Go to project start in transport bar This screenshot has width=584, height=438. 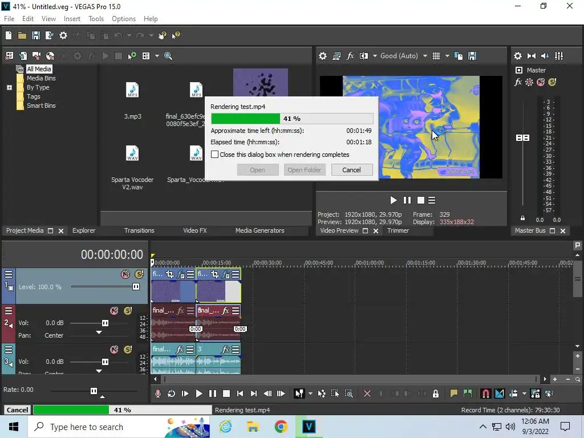click(x=240, y=394)
